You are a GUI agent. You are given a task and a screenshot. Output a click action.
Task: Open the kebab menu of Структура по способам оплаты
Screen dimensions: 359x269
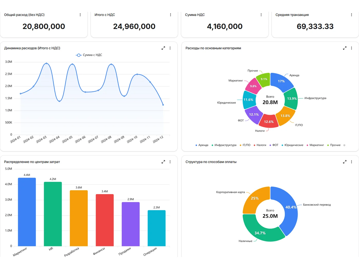click(x=351, y=162)
